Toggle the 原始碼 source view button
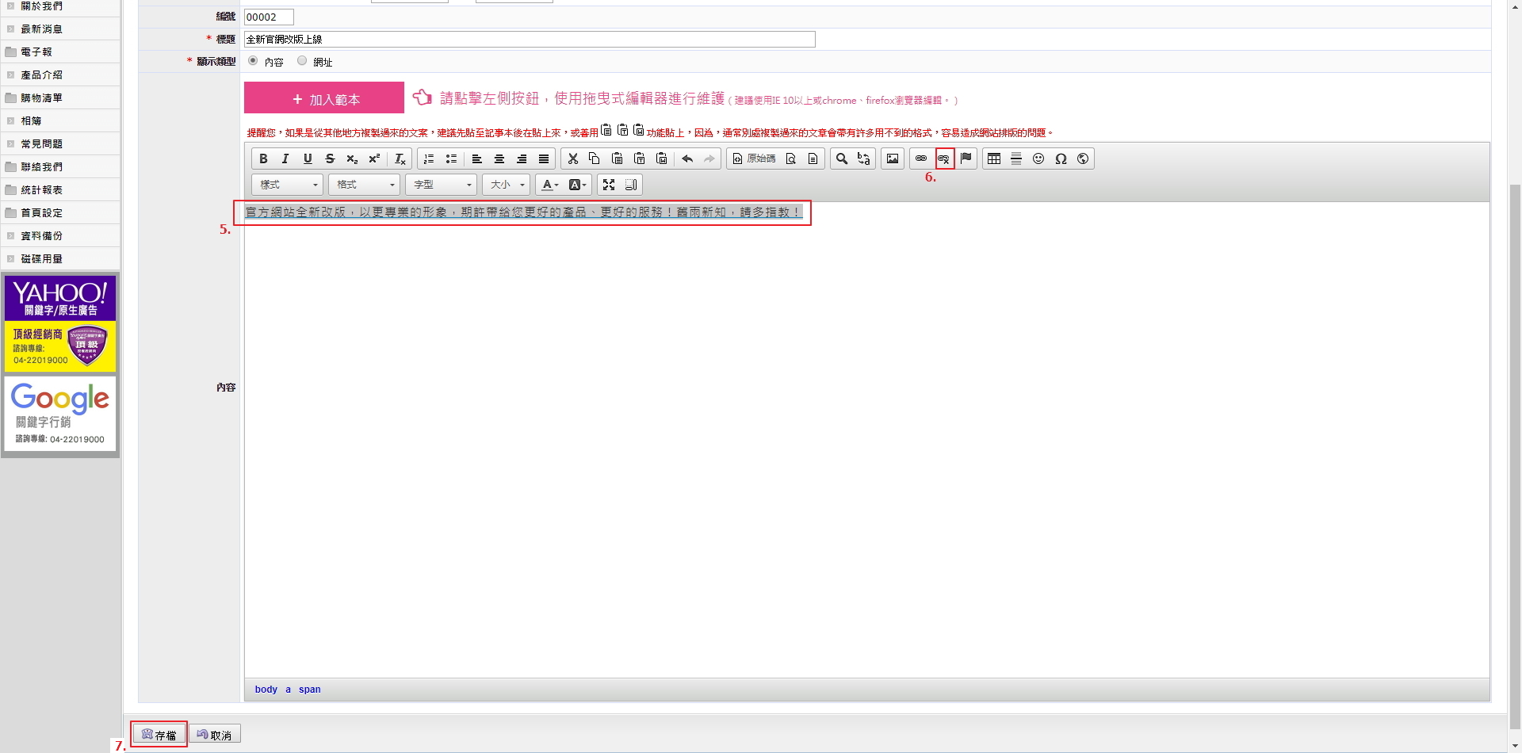Viewport: 1522px width, 753px height. (x=754, y=159)
